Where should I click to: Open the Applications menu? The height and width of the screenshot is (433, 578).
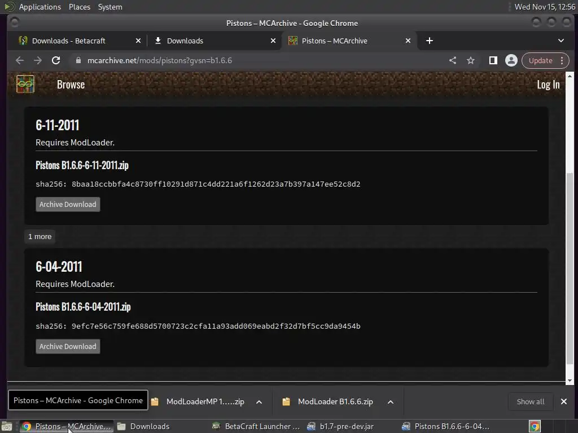click(x=40, y=7)
